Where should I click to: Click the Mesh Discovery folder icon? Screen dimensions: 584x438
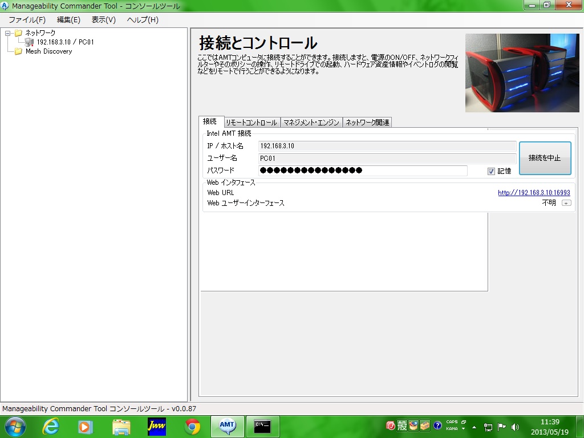[18, 51]
